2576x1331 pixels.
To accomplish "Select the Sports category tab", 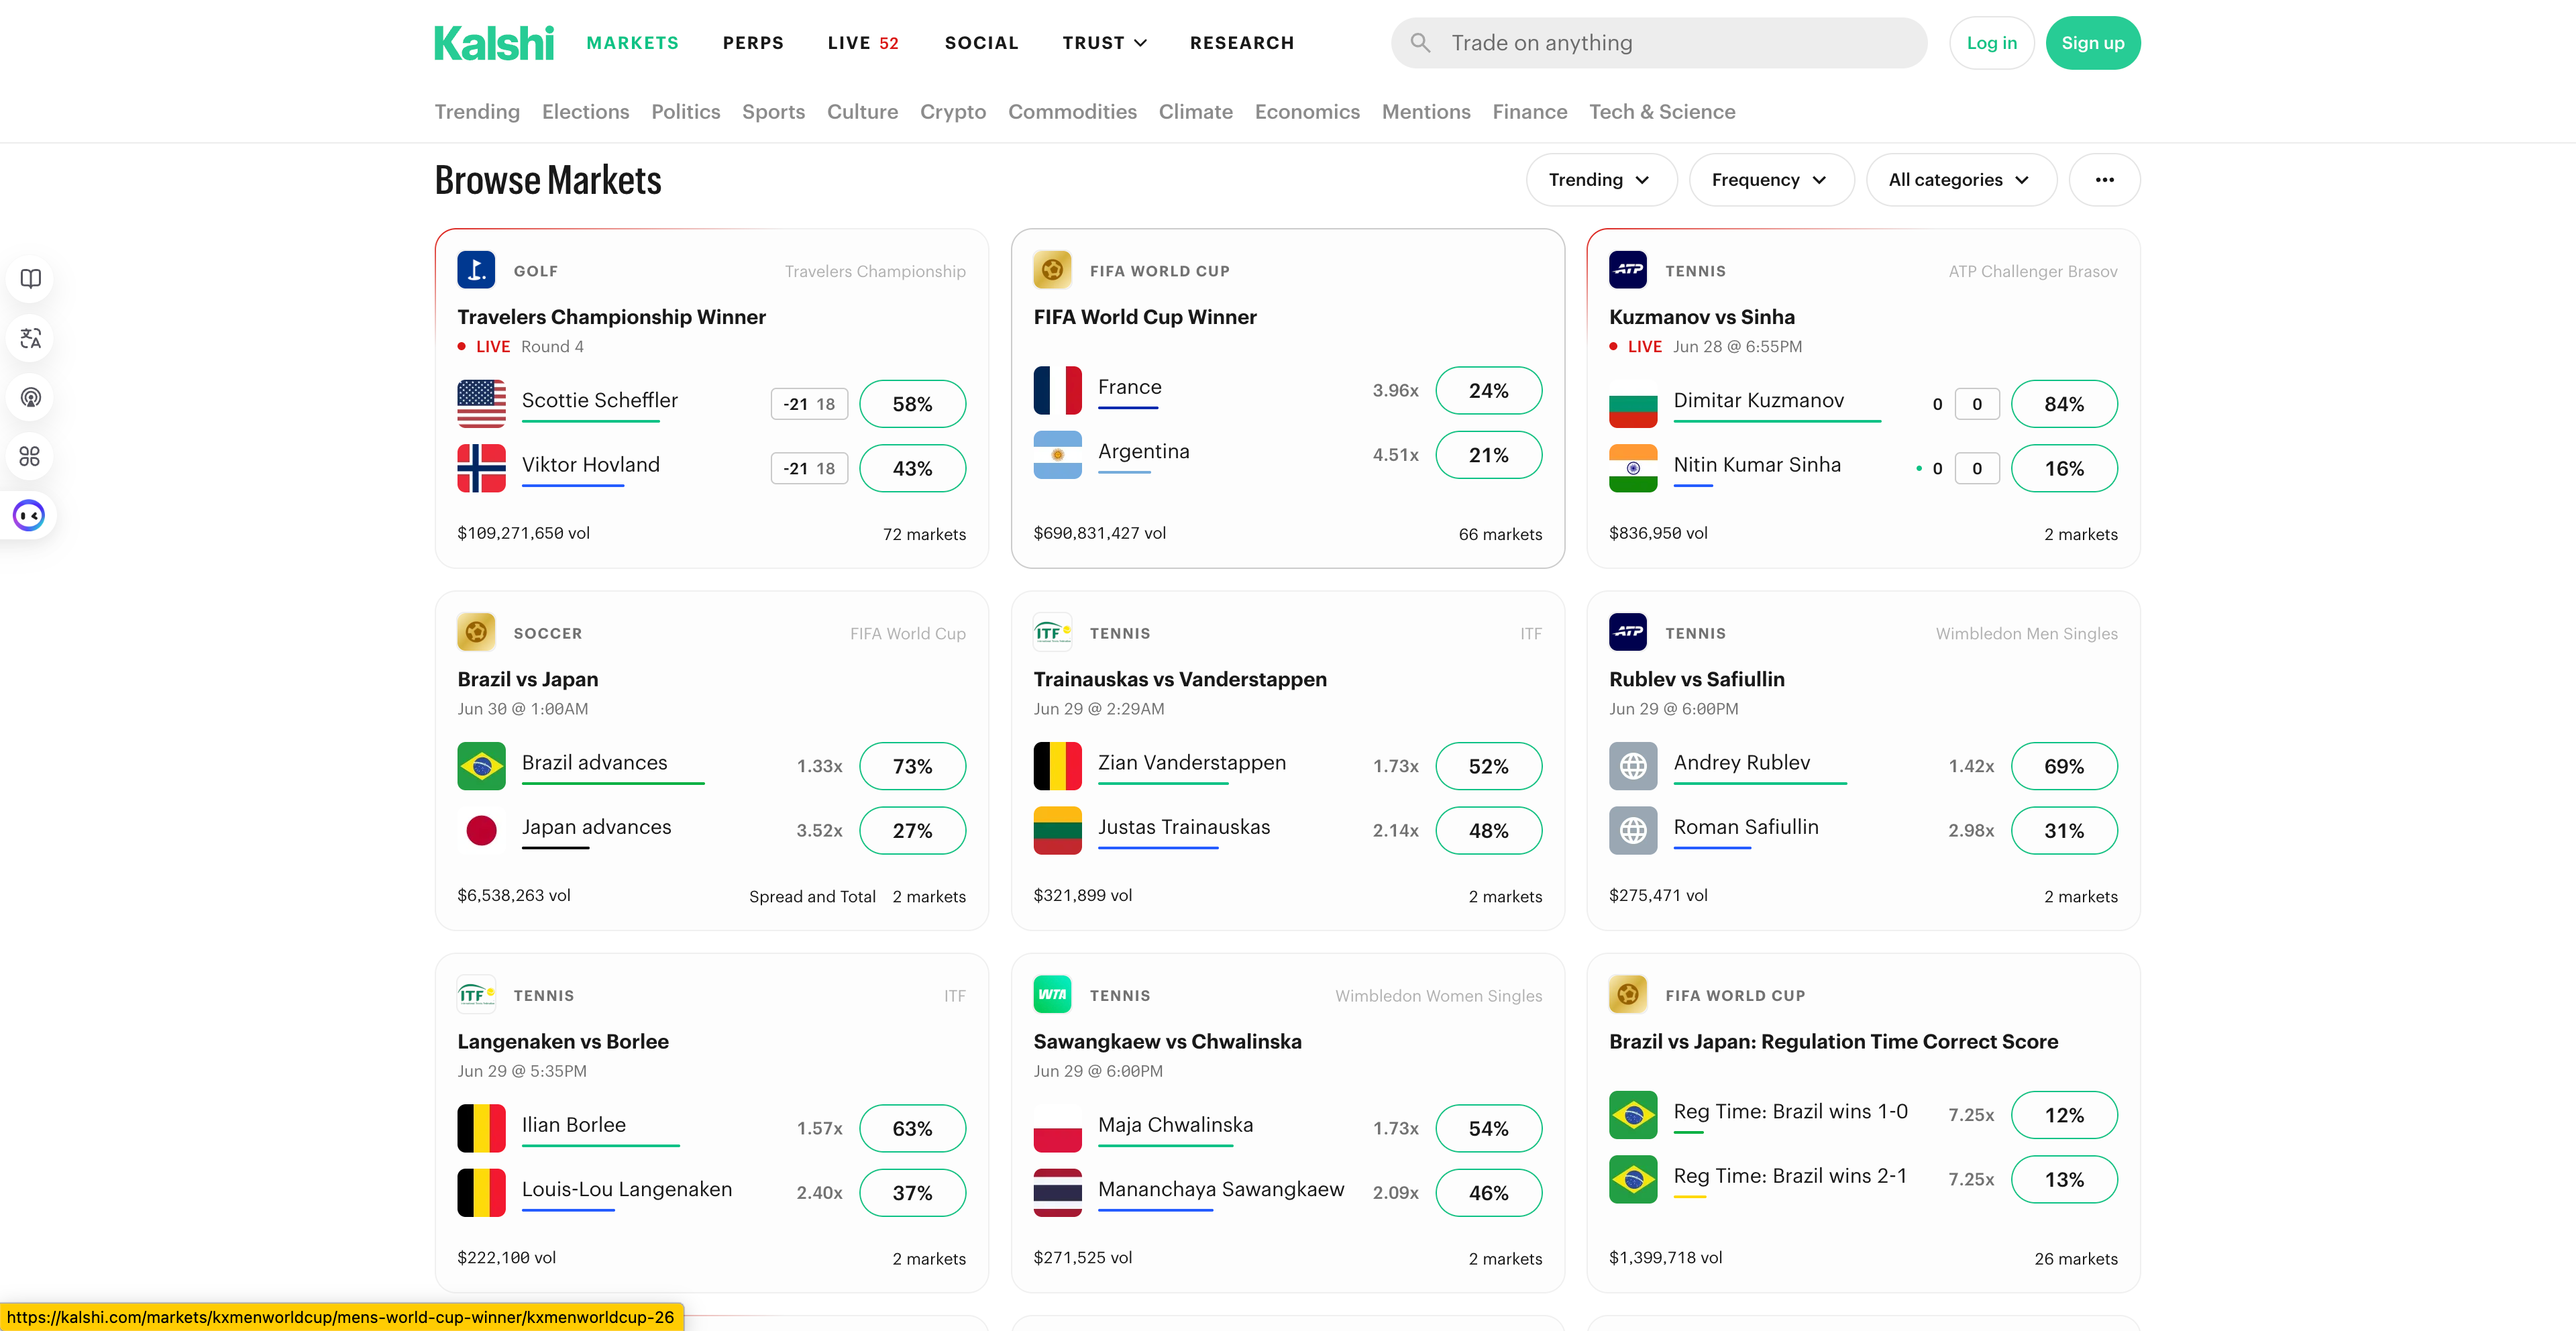I will point(773,112).
